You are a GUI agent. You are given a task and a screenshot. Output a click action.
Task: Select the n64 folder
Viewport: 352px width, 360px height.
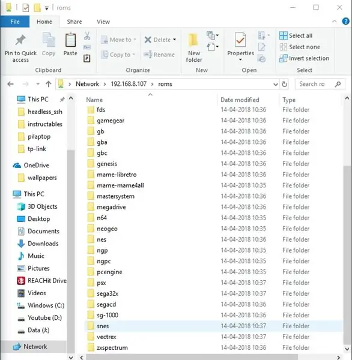click(214, 218)
